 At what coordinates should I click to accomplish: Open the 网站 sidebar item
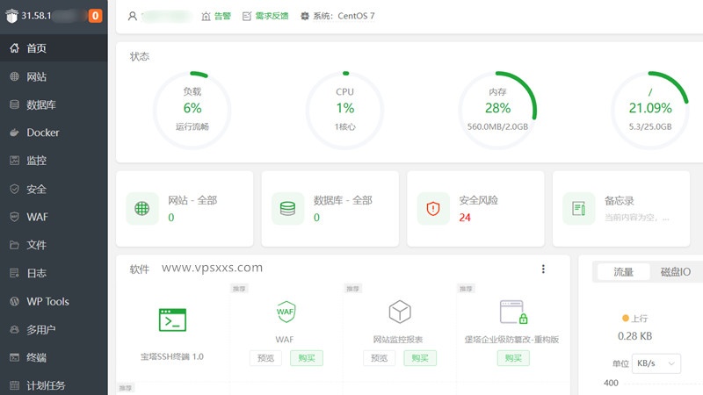tap(54, 76)
